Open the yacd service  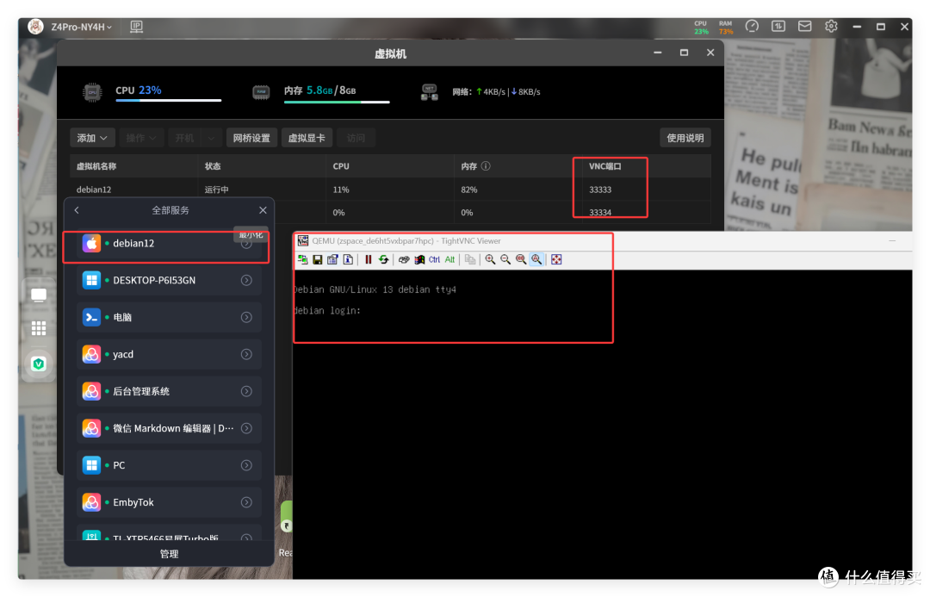click(x=169, y=354)
